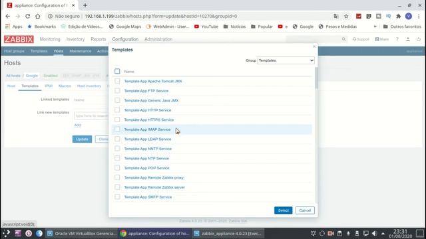Open the YouTube bookmark
Image resolution: width=426 pixels, height=239 pixels.
pyautogui.click(x=206, y=27)
